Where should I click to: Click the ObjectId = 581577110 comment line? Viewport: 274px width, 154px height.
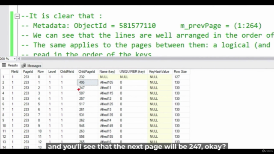[142, 26]
